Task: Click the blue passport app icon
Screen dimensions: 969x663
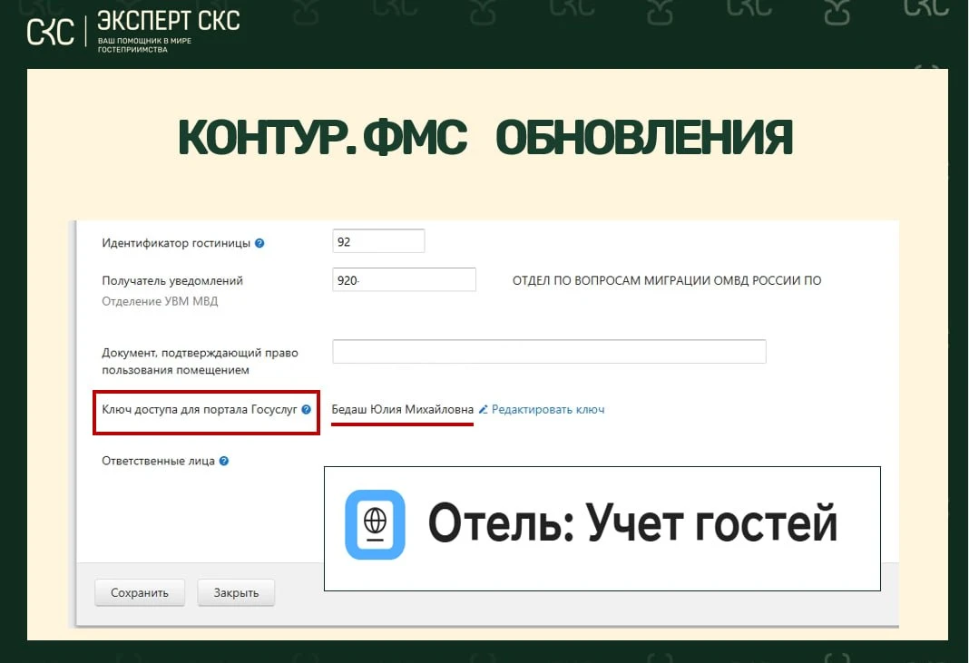Action: click(x=375, y=524)
